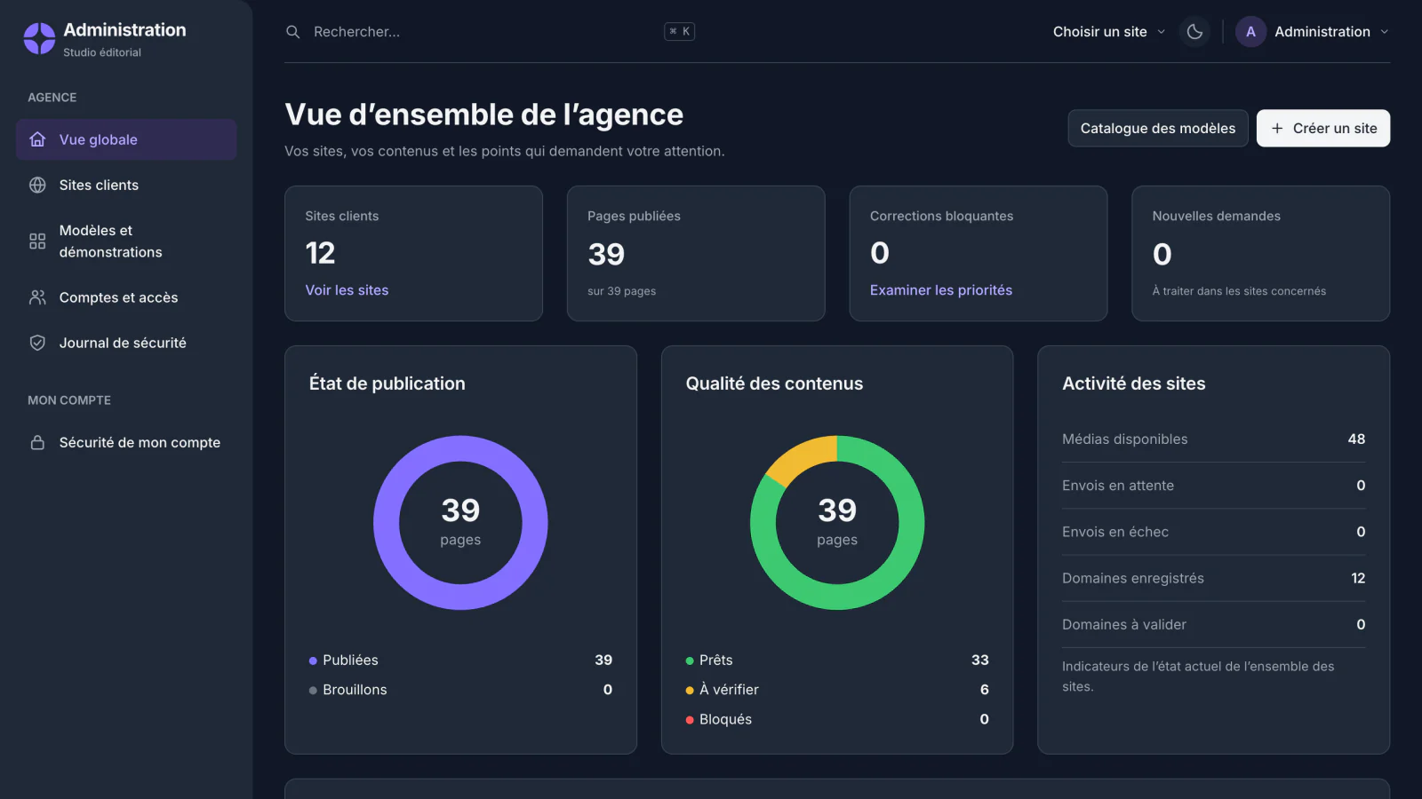Click the purple Publiées legend dot
This screenshot has width=1422, height=799.
[x=313, y=661]
